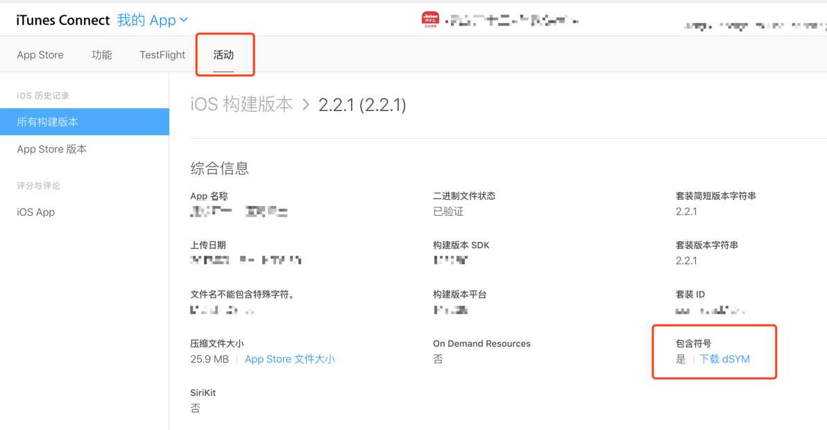Click the 2.2.1 (2.2.1) build title
Image resolution: width=827 pixels, height=430 pixels.
[362, 105]
